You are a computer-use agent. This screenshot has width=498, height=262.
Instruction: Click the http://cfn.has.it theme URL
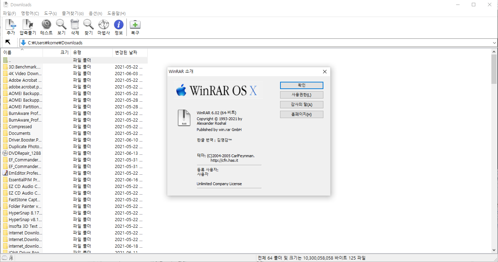coord(225,160)
